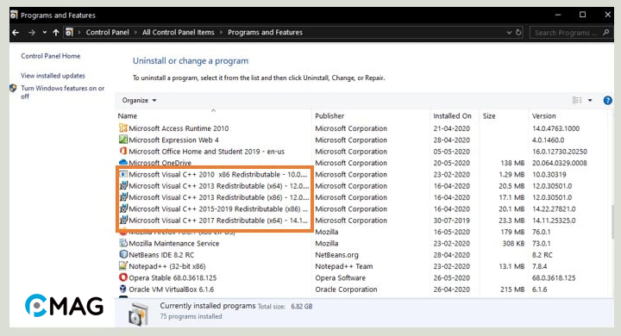Click Visual C++ 2015-2019 Redistributable icon

pyautogui.click(x=123, y=208)
